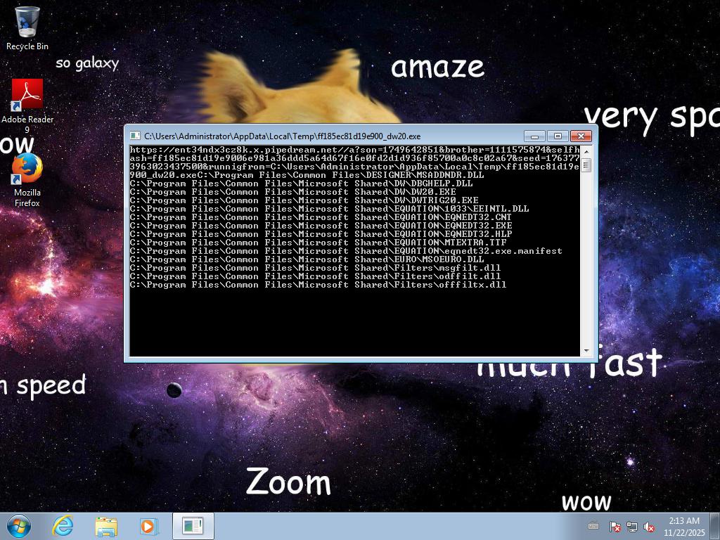Click the running console app taskbar button

click(192, 526)
